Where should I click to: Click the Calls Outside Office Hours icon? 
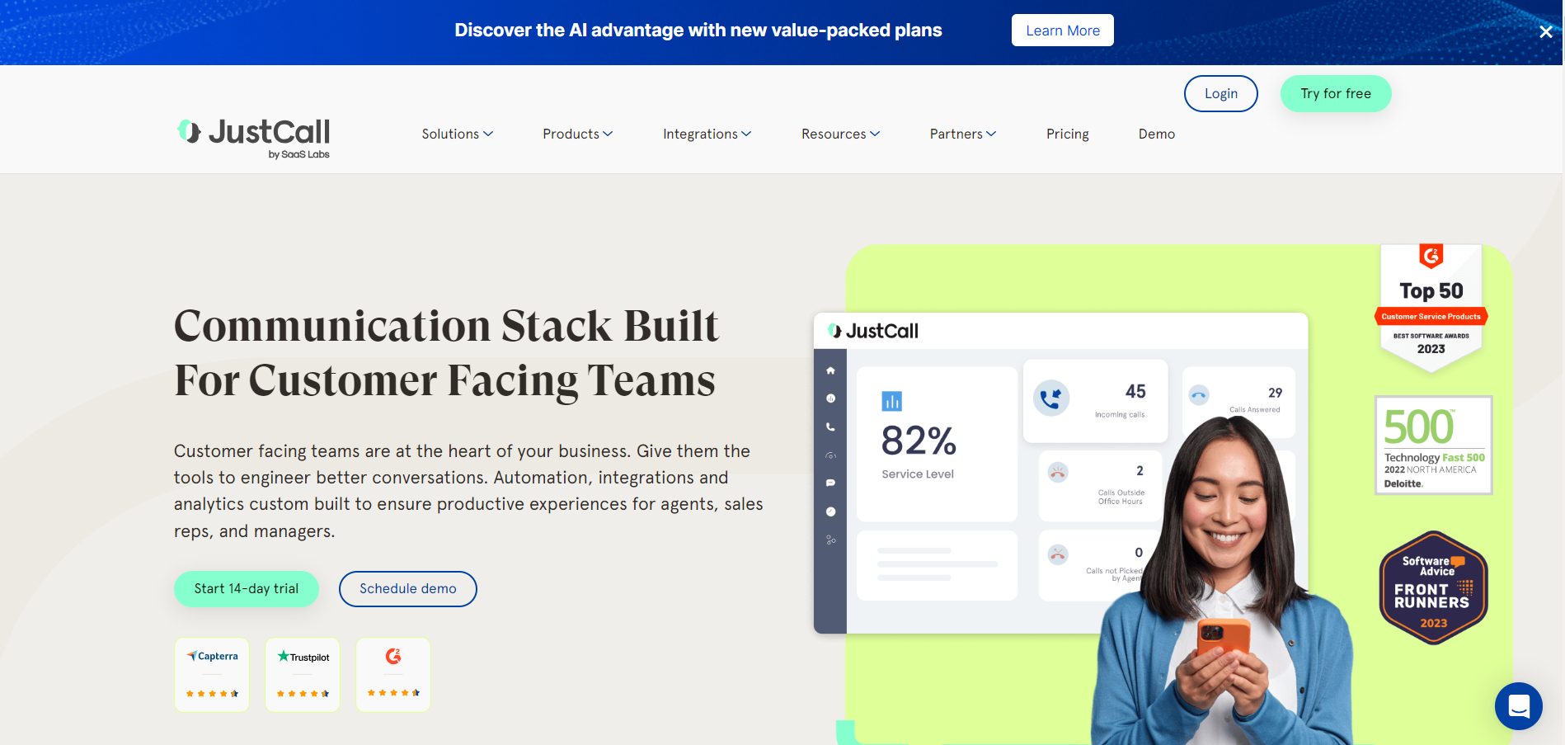tap(1058, 473)
